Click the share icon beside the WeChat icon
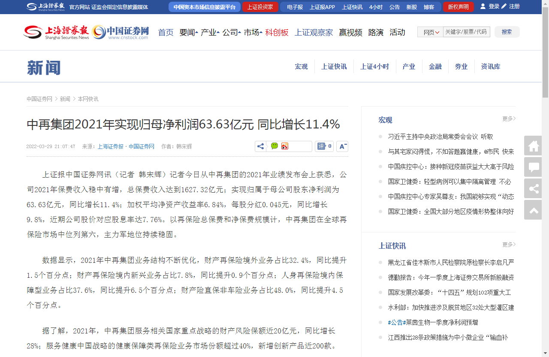This screenshot has height=357, width=549. pos(260,146)
